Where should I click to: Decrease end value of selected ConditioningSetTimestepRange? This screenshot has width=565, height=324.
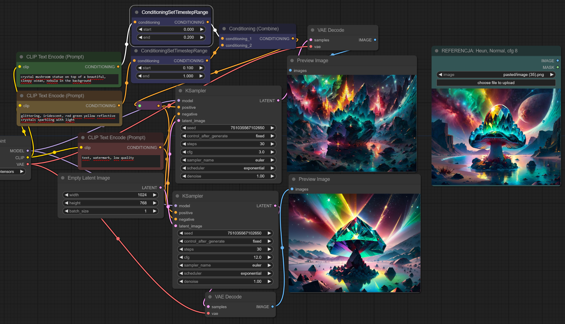coord(141,37)
